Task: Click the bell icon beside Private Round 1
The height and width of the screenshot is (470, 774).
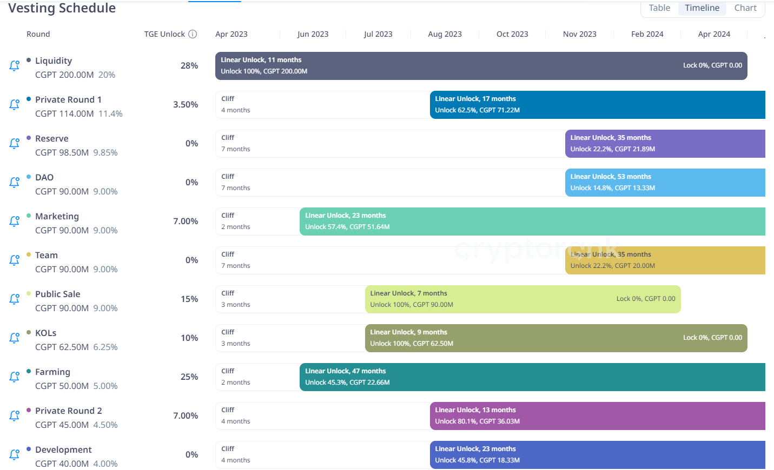Action: 15,105
